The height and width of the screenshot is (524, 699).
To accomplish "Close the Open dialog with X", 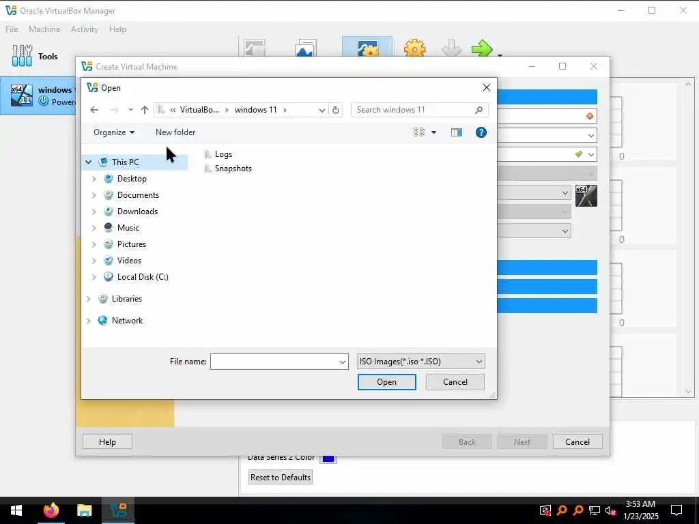I will tap(486, 88).
